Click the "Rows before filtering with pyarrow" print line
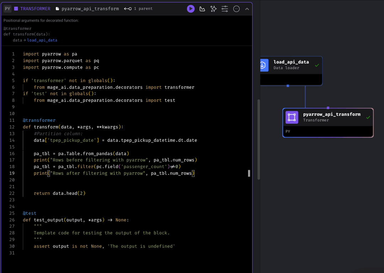 [x=115, y=160]
